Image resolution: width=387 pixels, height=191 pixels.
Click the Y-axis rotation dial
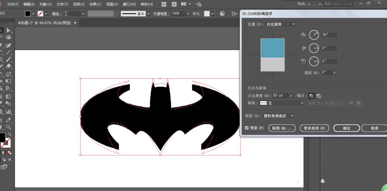(314, 48)
